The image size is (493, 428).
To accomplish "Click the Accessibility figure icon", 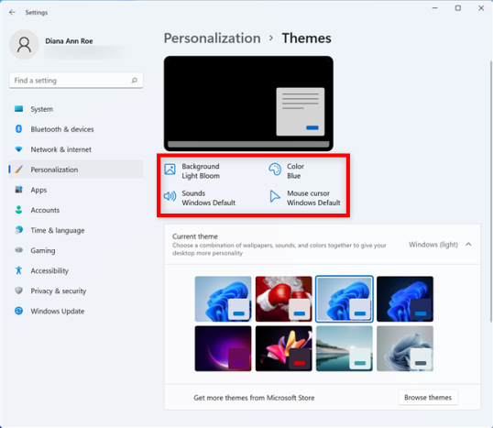I will pos(19,270).
